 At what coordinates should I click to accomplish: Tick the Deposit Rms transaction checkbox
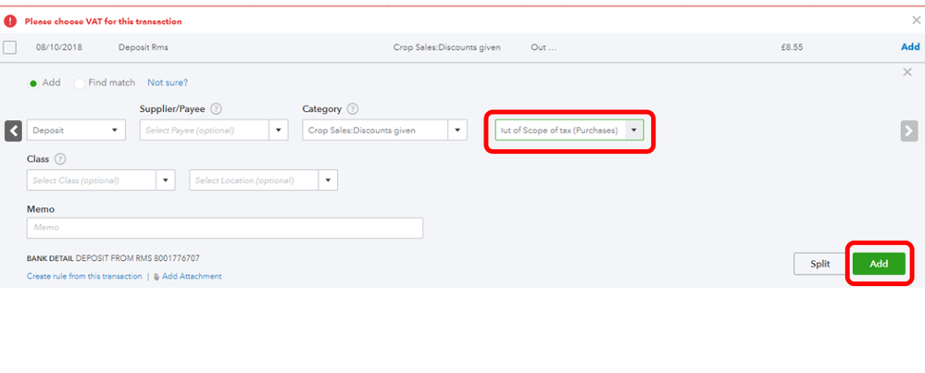click(x=10, y=47)
